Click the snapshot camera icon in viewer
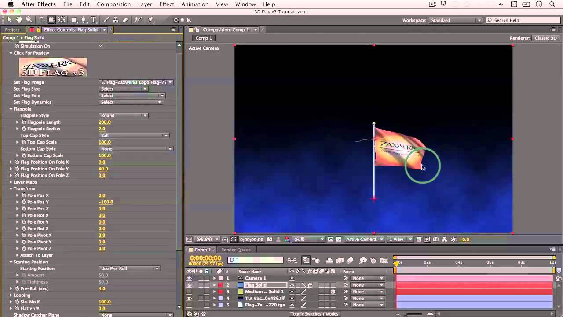The width and height of the screenshot is (563, 317). (x=270, y=240)
